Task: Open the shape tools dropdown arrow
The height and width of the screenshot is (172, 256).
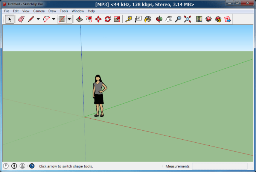Action: tap(69, 19)
